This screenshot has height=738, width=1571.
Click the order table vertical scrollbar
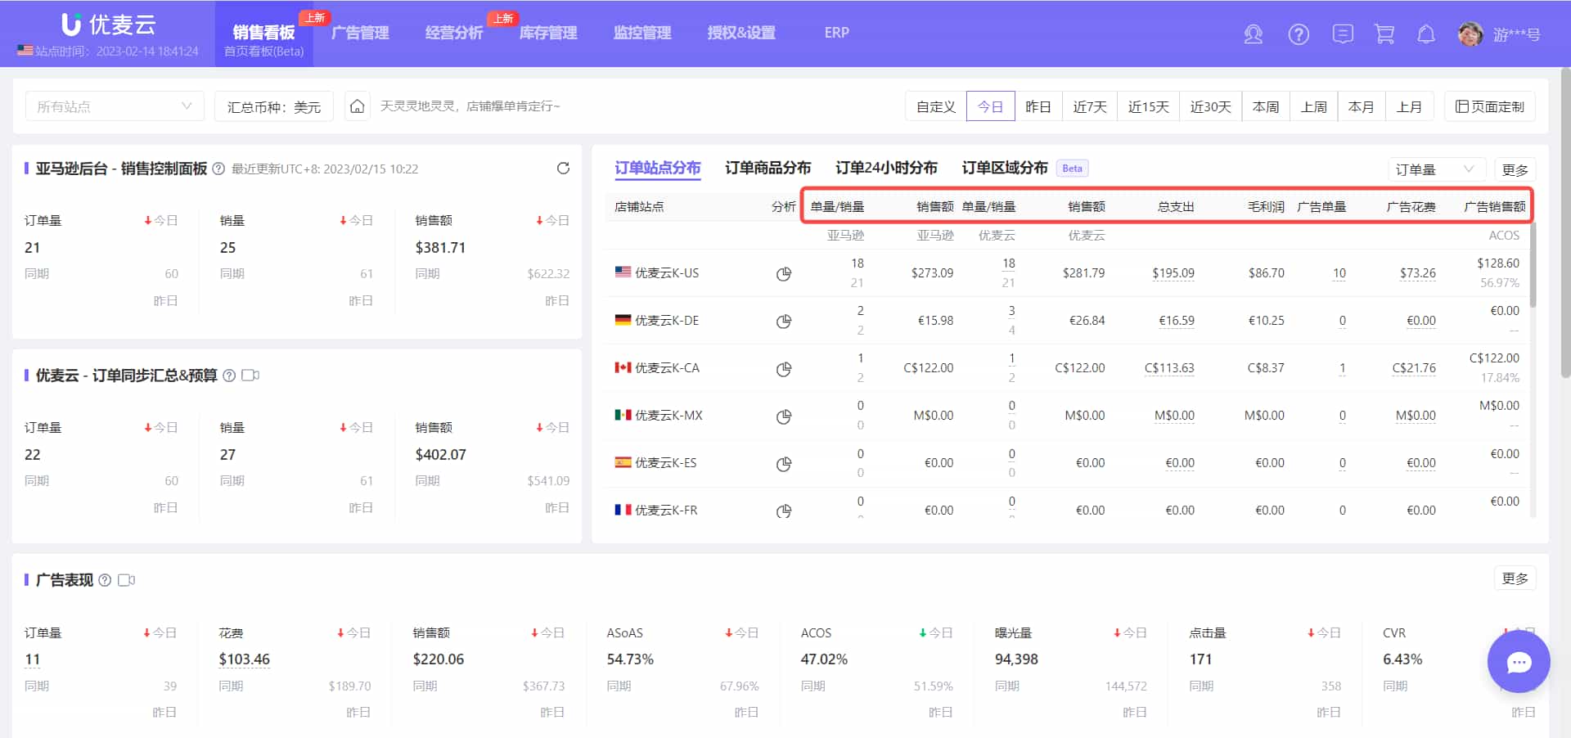point(1533,264)
